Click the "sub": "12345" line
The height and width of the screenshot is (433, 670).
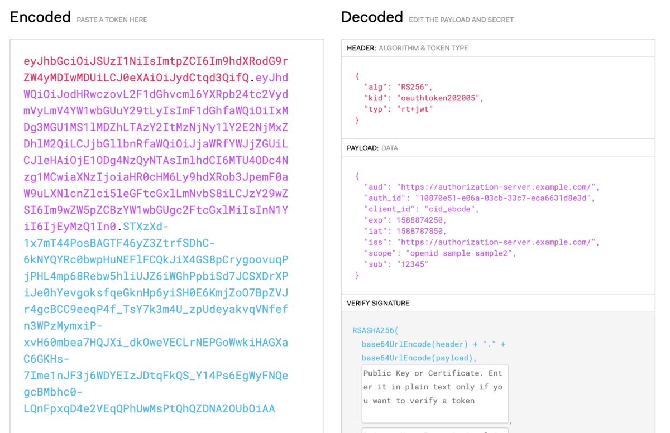tap(396, 264)
